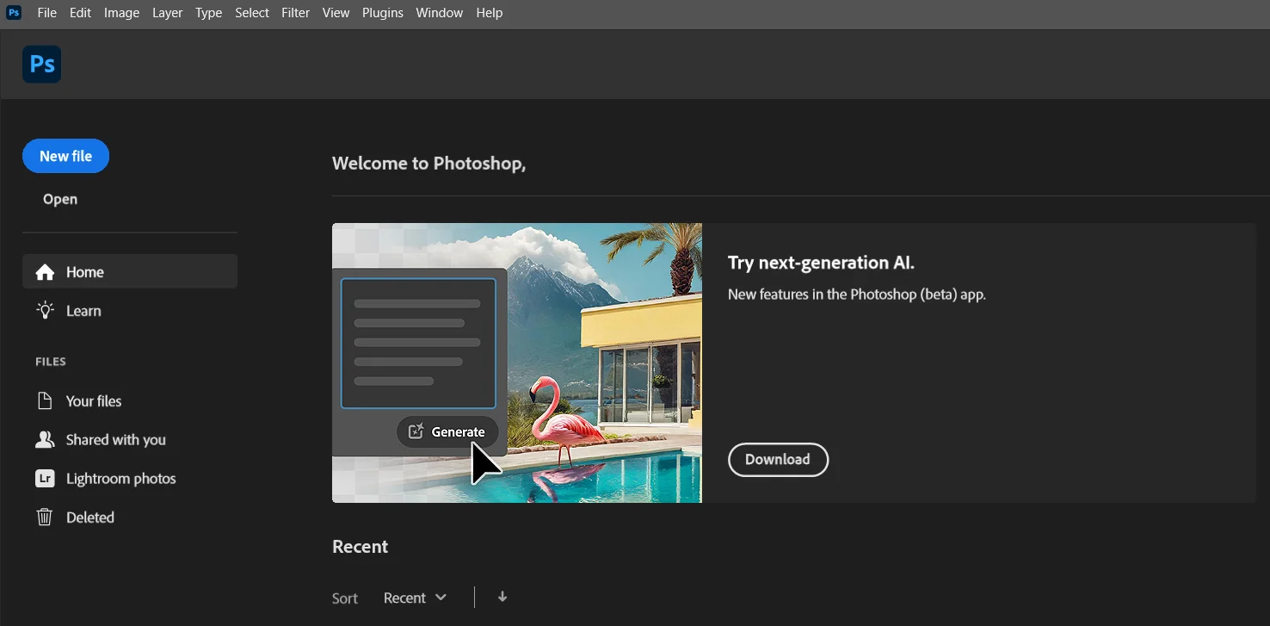
Task: Download the Photoshop beta app
Action: pos(778,460)
